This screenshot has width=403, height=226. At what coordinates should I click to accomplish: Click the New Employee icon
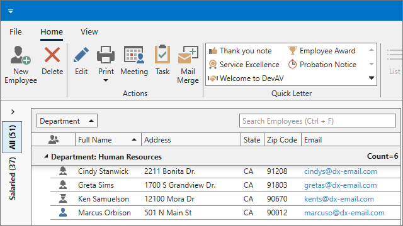(x=21, y=55)
